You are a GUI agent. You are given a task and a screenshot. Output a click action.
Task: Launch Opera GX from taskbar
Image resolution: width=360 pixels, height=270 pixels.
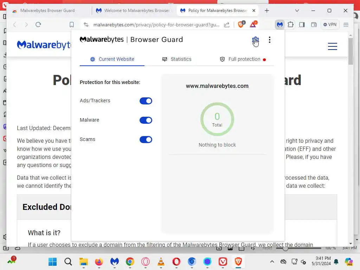(x=145, y=262)
